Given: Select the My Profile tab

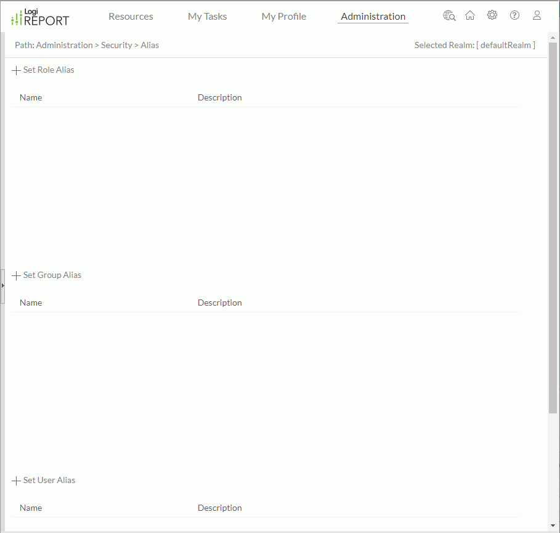Looking at the screenshot, I should tap(283, 17).
